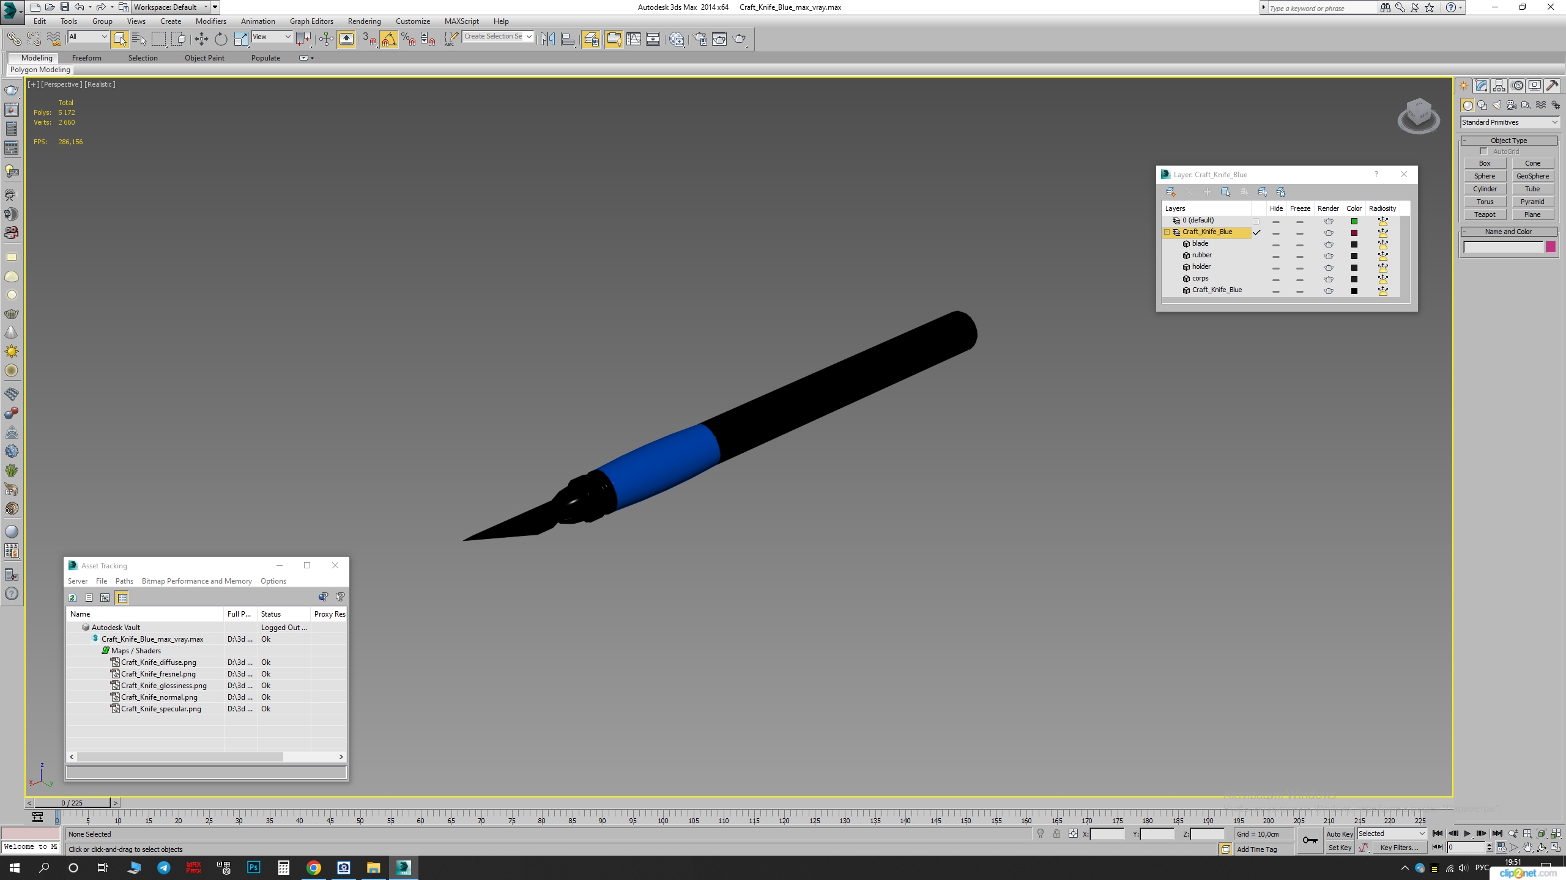Open the Modify command panel tab
1566x880 pixels.
[1481, 86]
